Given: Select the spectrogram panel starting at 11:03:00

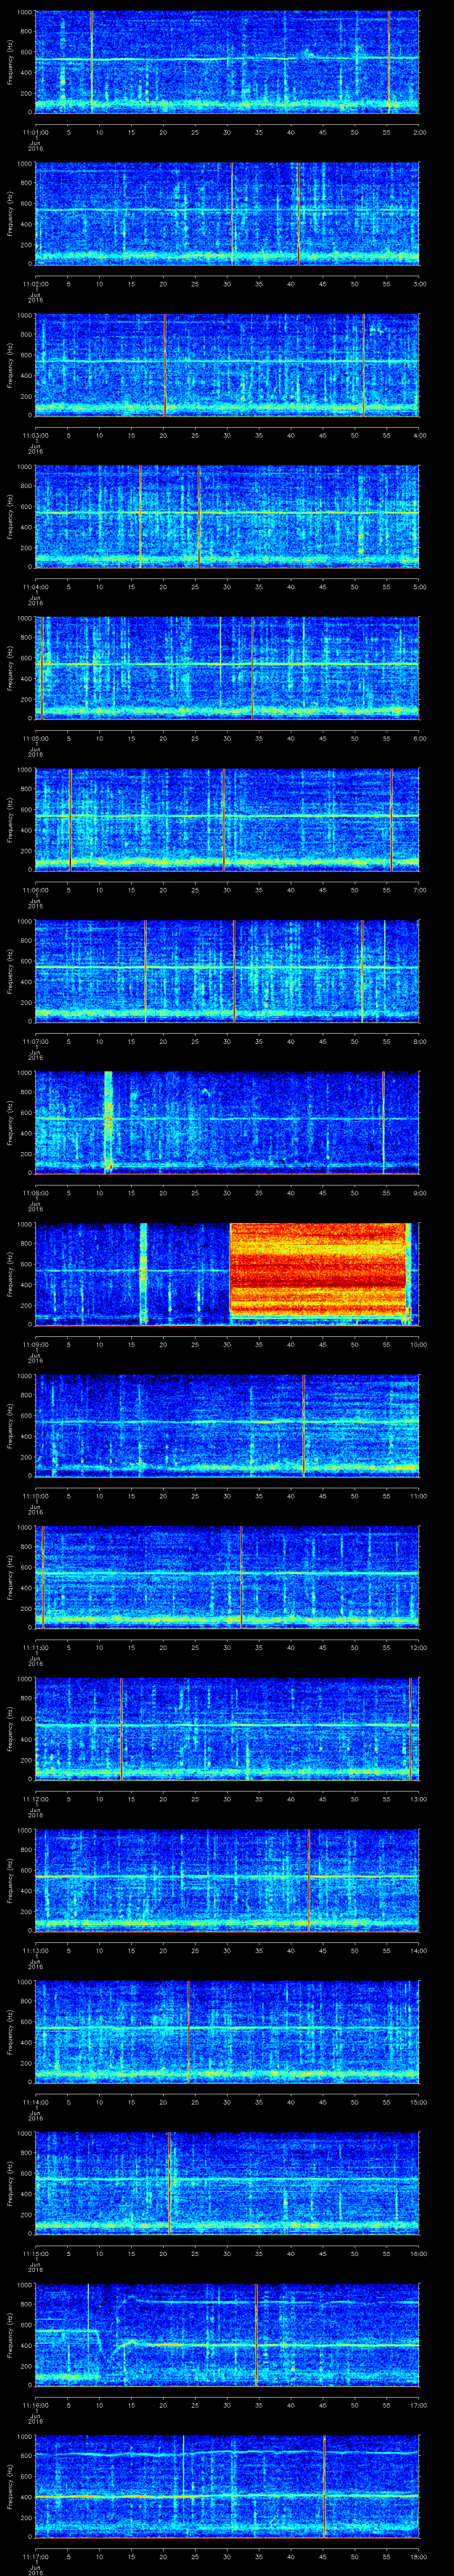Looking at the screenshot, I should (227, 365).
